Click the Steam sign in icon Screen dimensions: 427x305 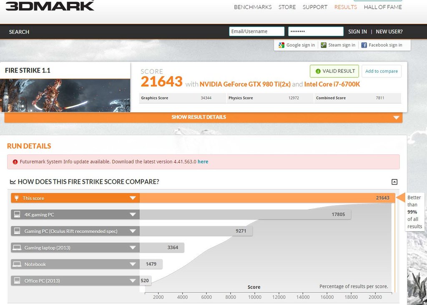(324, 45)
